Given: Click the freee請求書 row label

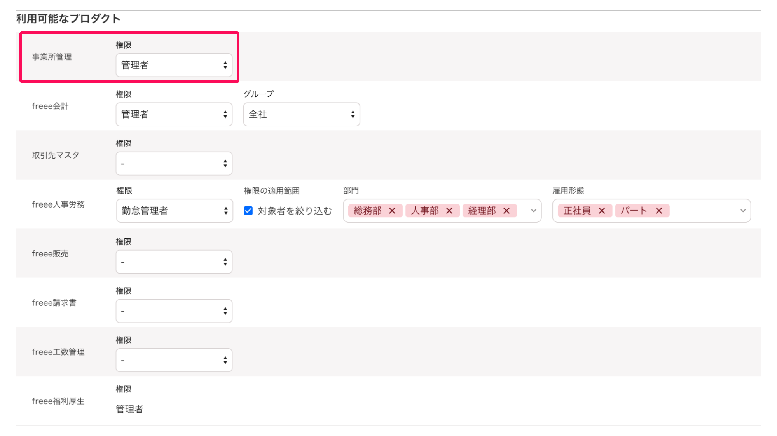Looking at the screenshot, I should click(54, 303).
